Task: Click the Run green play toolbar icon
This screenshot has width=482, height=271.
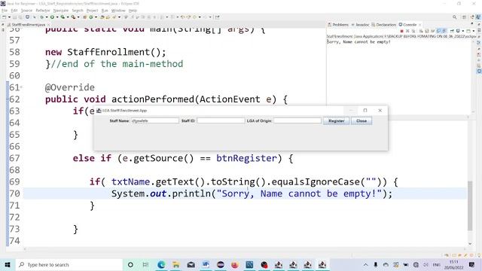Action: point(52,17)
